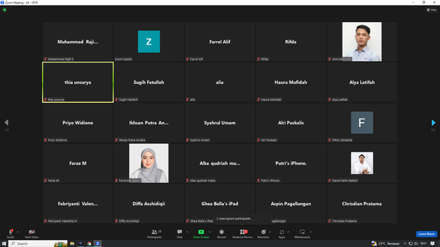440x247 pixels.
Task: Select David Helmi Bahari's photo tile
Action: pyautogui.click(x=362, y=163)
